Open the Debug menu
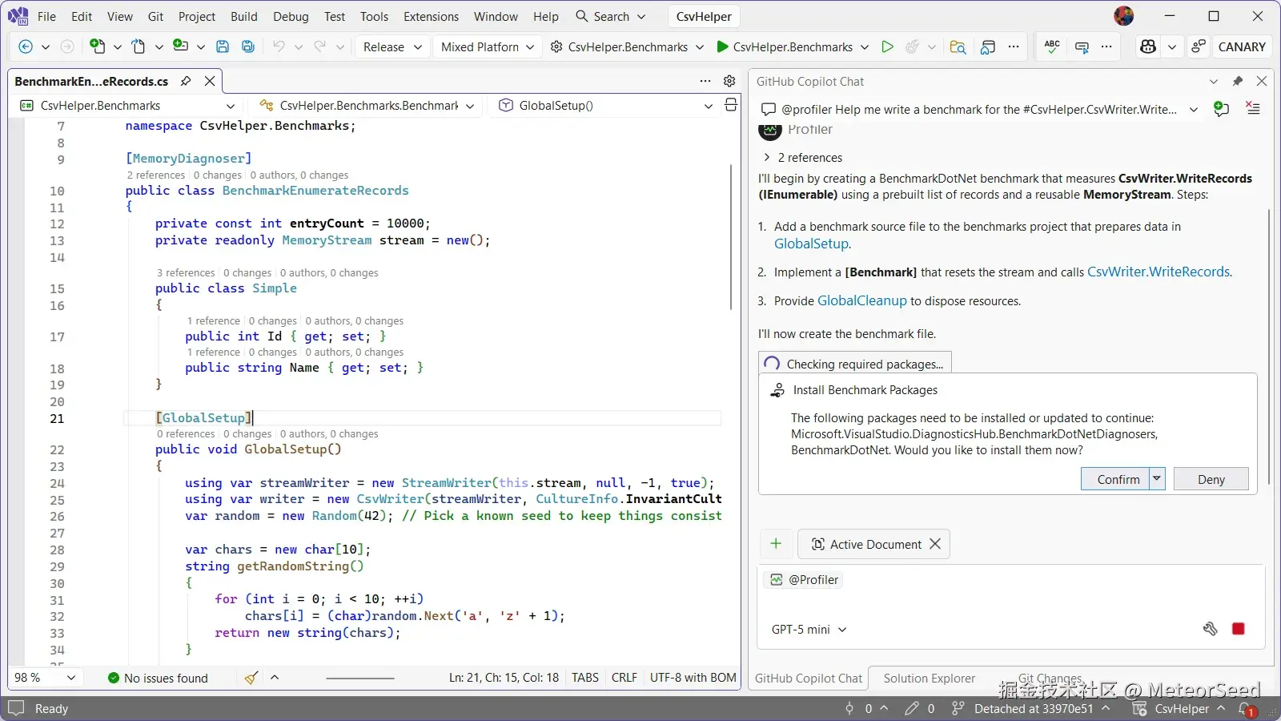This screenshot has height=721, width=1281. click(291, 16)
